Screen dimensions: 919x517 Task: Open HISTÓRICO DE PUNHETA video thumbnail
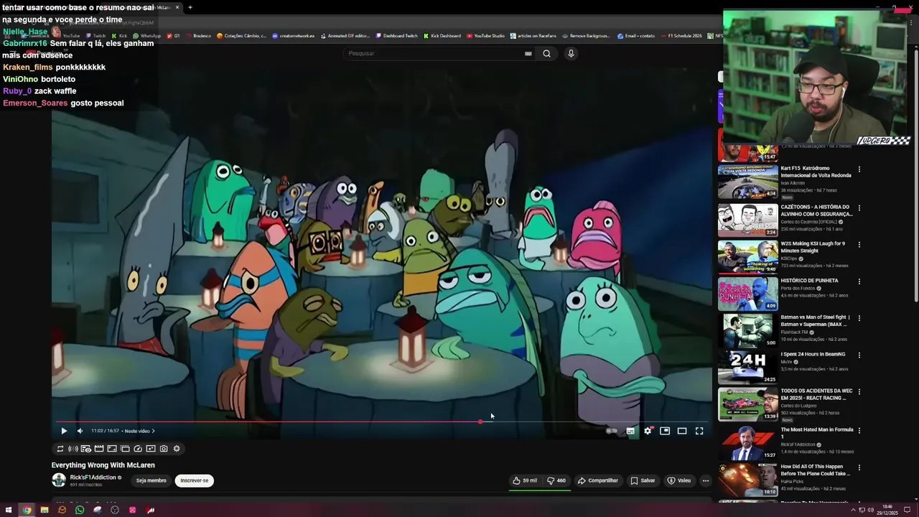(x=747, y=293)
